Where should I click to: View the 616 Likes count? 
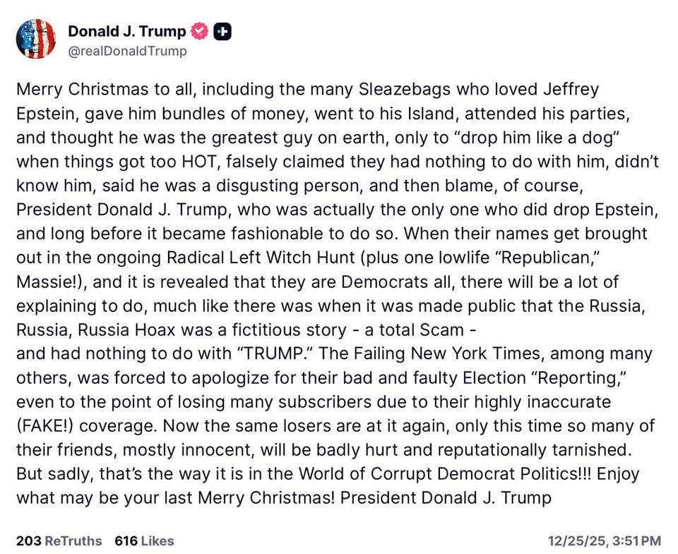coord(124,541)
